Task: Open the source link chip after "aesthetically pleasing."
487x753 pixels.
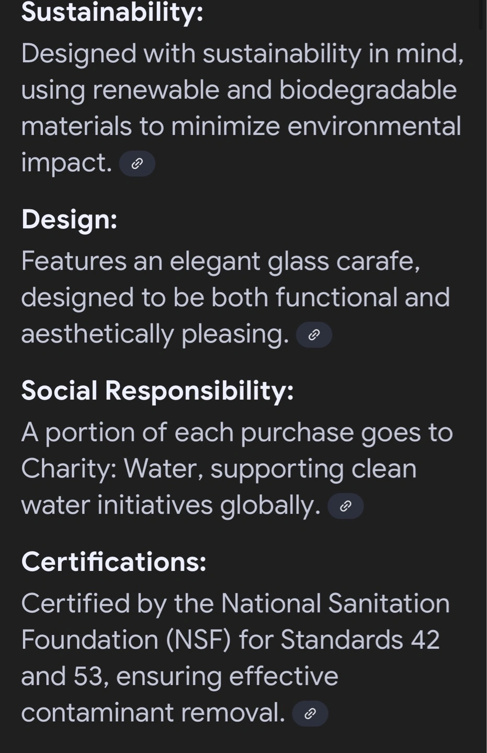Action: click(314, 335)
